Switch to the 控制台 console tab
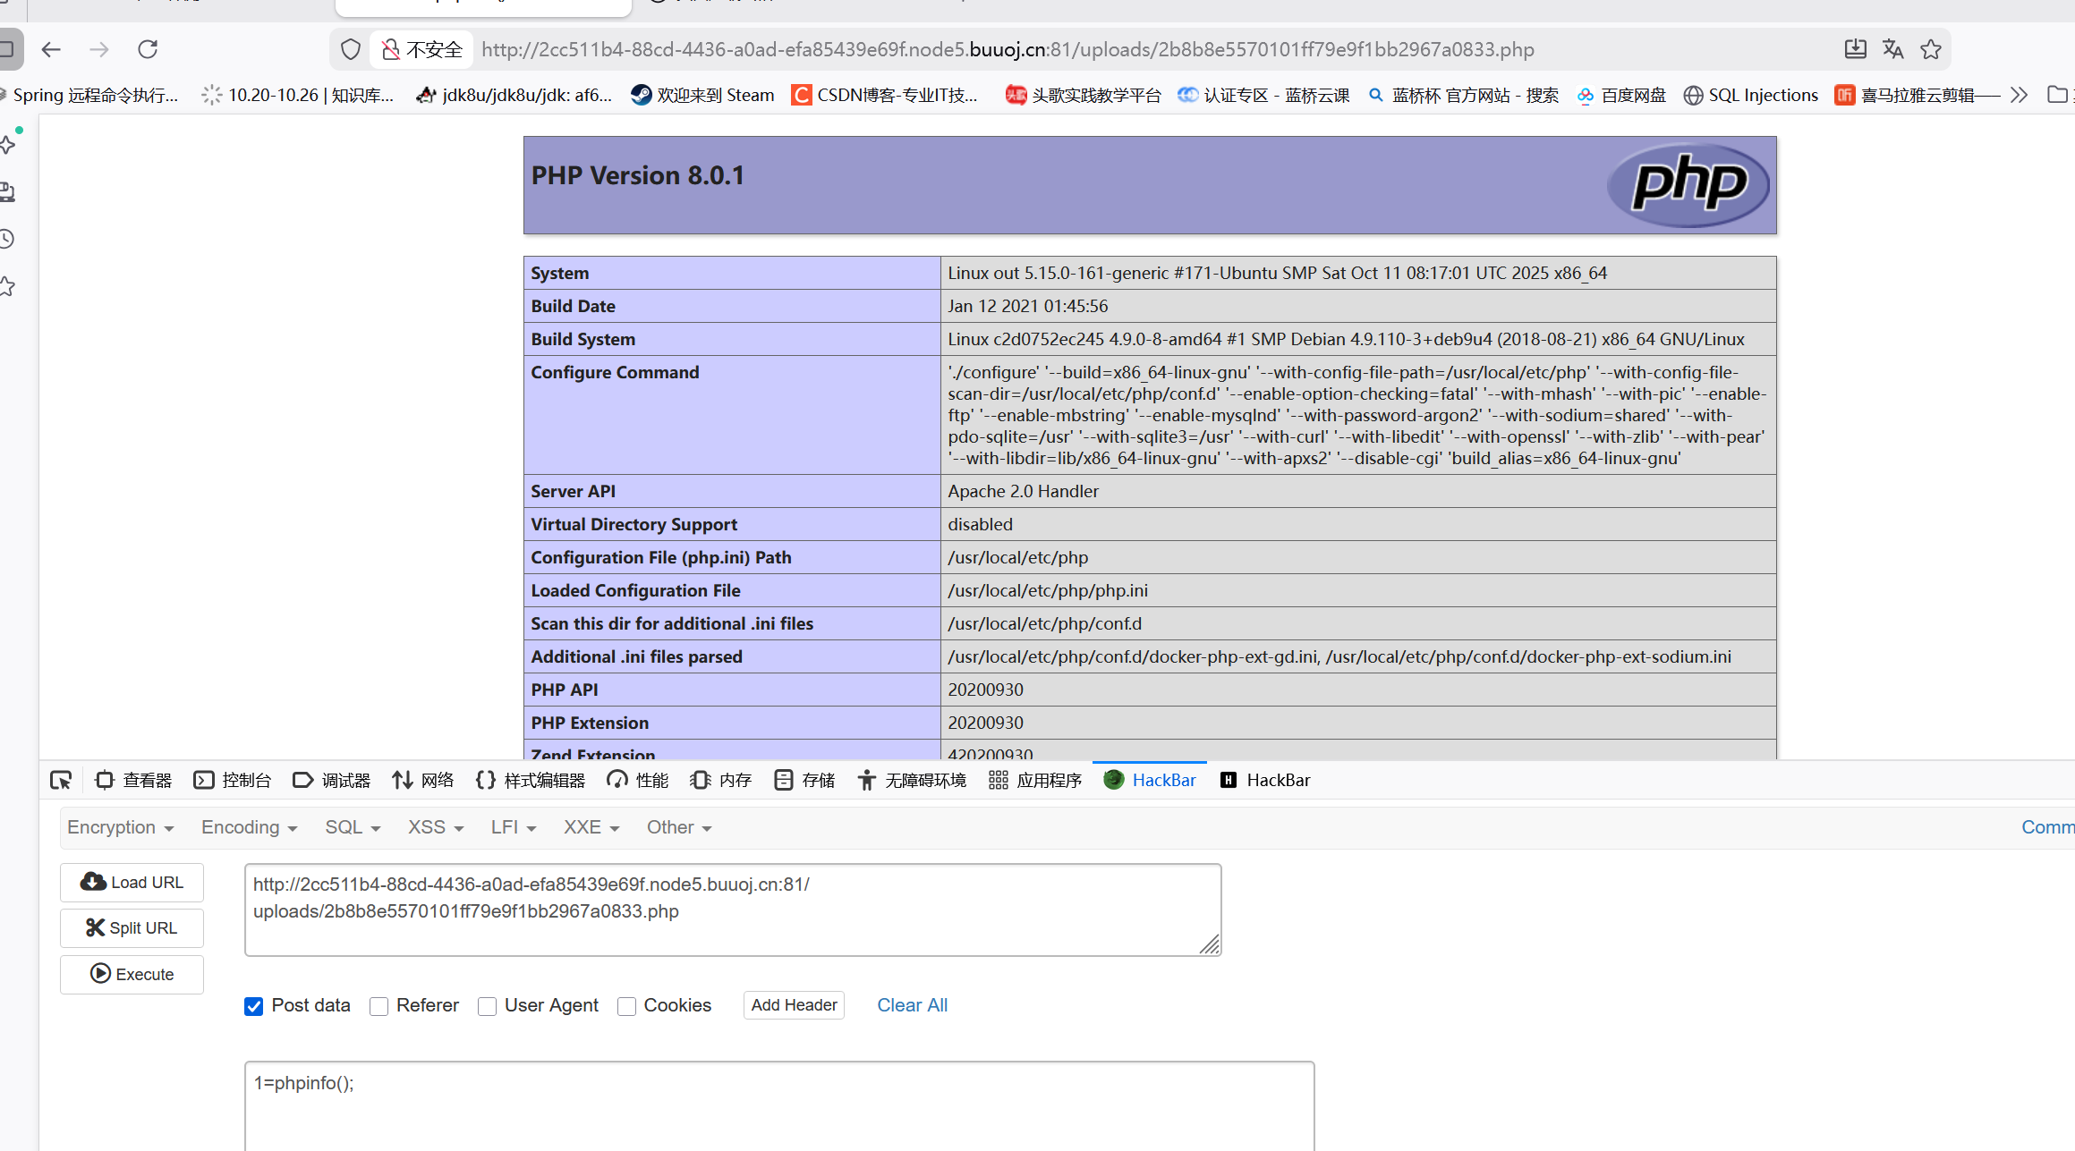This screenshot has width=2075, height=1151. coord(233,780)
